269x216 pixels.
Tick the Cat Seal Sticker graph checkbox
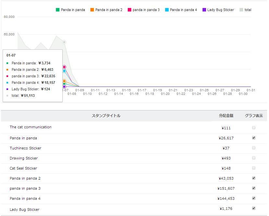[254, 168]
